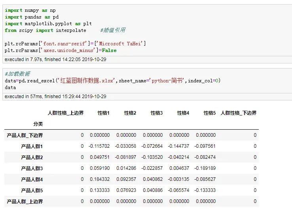The height and width of the screenshot is (210, 292).
Task: Click the 人群性格_上边界 column header
Action: pyautogui.click(x=66, y=113)
